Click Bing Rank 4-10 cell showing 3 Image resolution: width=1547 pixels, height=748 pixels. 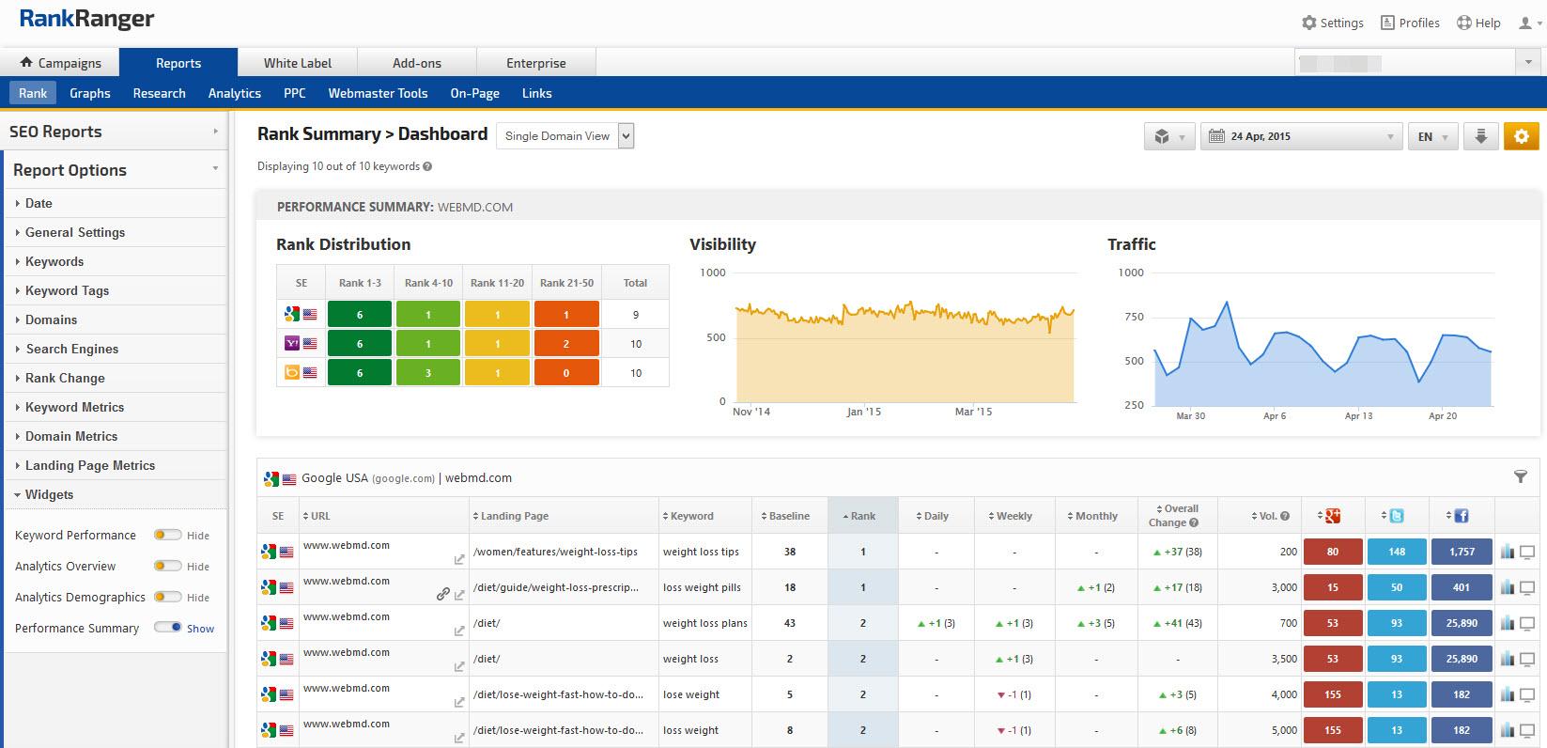coord(428,373)
